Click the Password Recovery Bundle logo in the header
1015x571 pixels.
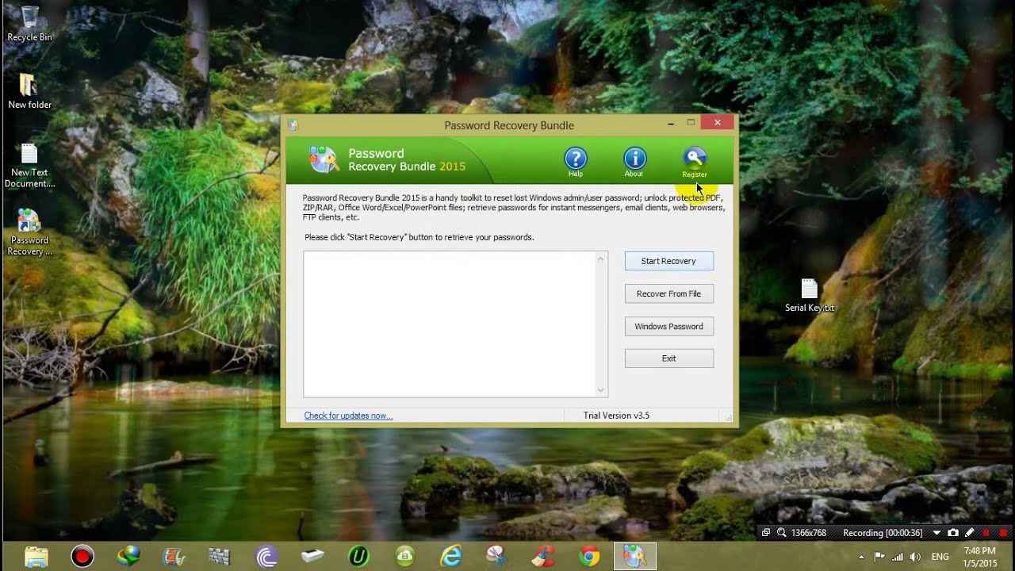pyautogui.click(x=324, y=159)
